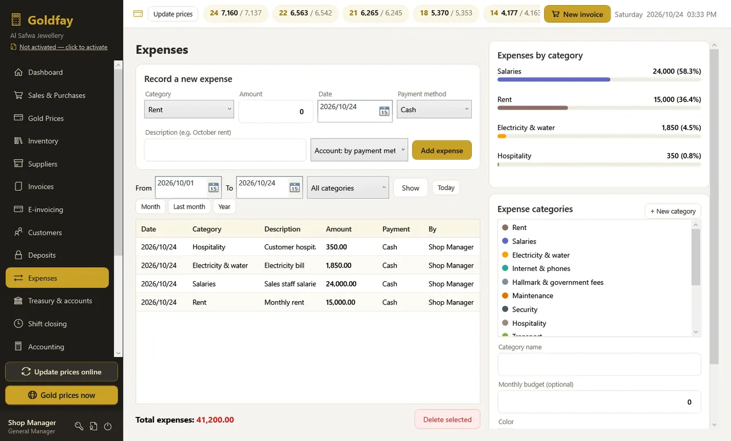The width and height of the screenshot is (731, 441).
Task: Open Accounting in the sidebar
Action: pyautogui.click(x=57, y=346)
